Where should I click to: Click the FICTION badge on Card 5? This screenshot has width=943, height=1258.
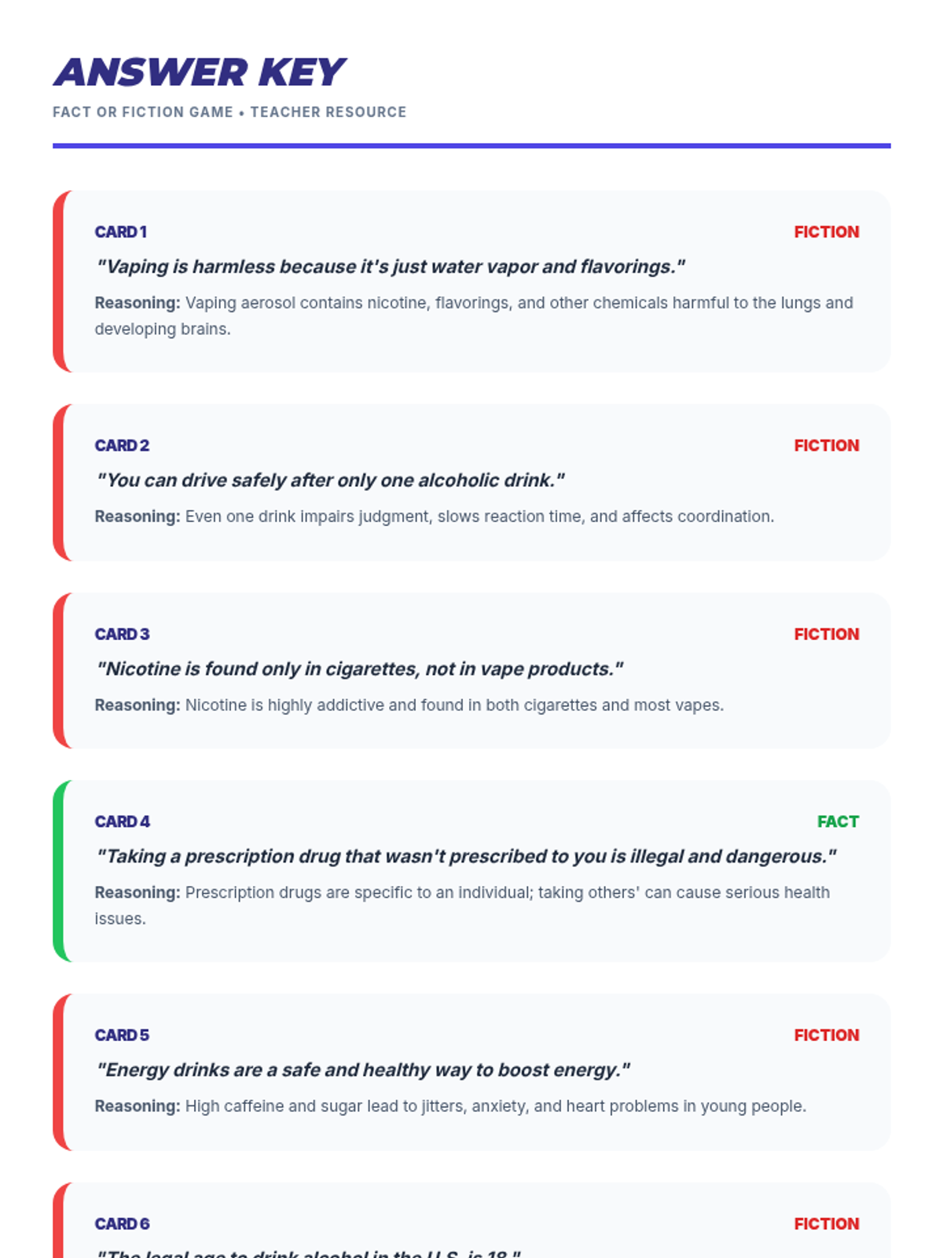pos(827,1035)
